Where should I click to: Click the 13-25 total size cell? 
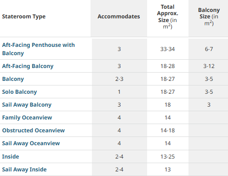pos(168,157)
